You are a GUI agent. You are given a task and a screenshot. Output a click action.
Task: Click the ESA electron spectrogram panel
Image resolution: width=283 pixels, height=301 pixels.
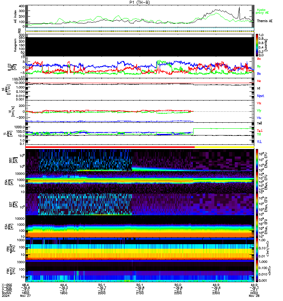point(140,227)
